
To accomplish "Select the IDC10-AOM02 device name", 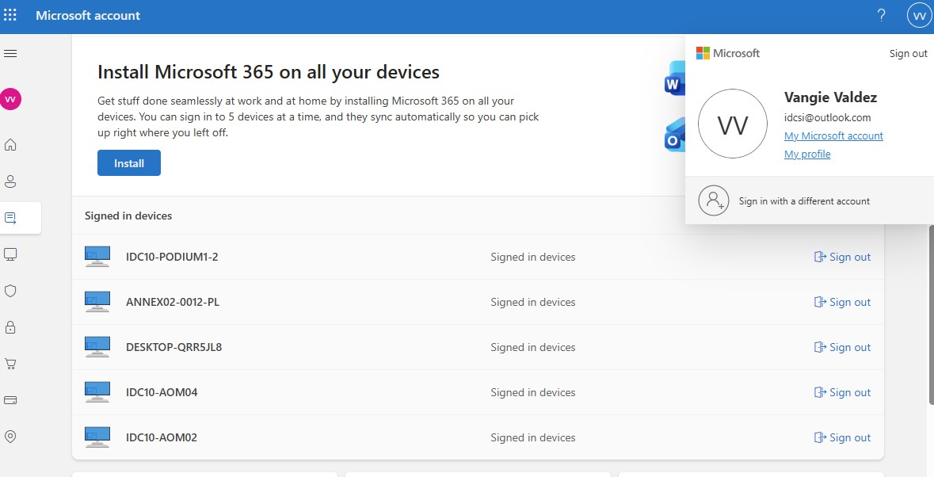I will (x=162, y=437).
